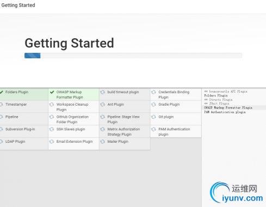Click the sync icon beside Workspace Cleanup Plugin
The width and height of the screenshot is (266, 207).
[x=52, y=105]
